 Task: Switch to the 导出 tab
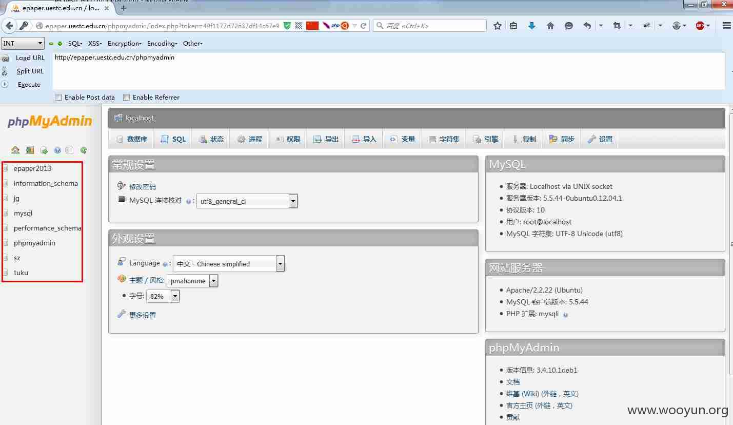[x=326, y=139]
